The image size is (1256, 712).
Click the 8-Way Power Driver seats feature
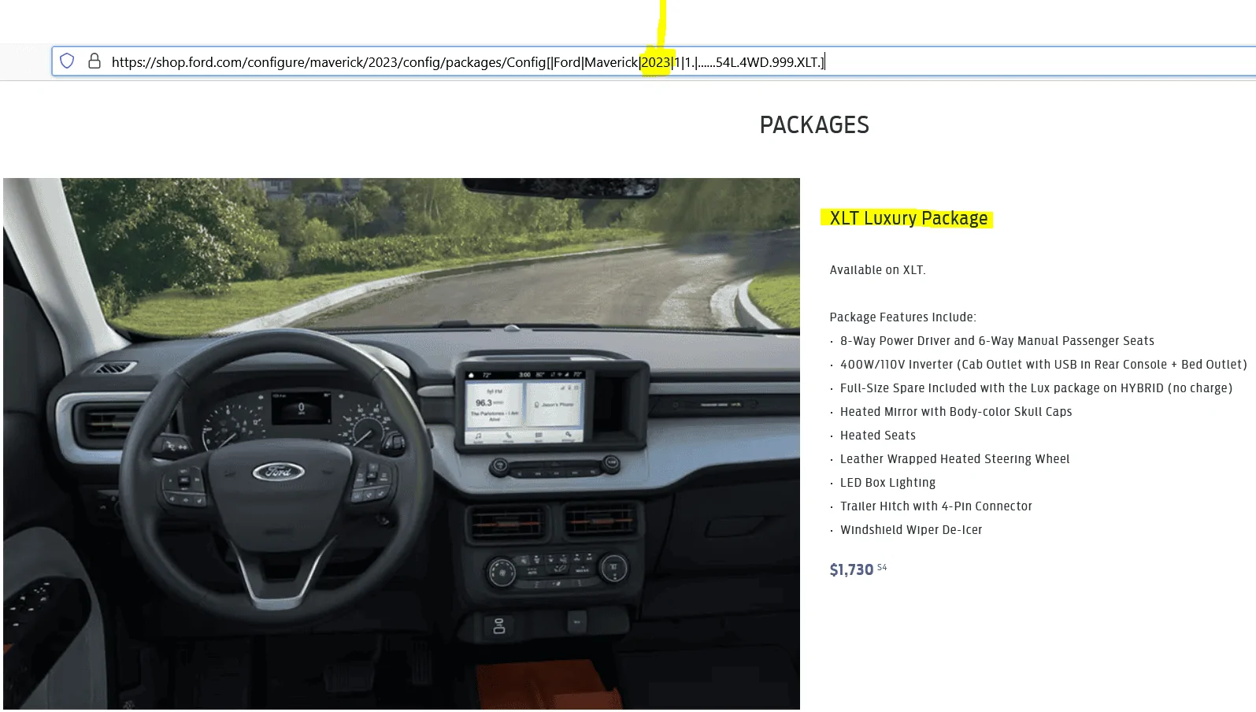click(997, 341)
